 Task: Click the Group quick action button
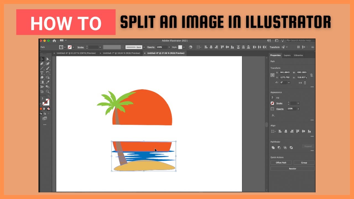(x=304, y=163)
